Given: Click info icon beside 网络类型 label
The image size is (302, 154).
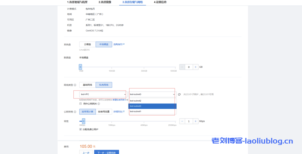Looking at the screenshot, I should pos(75,85).
